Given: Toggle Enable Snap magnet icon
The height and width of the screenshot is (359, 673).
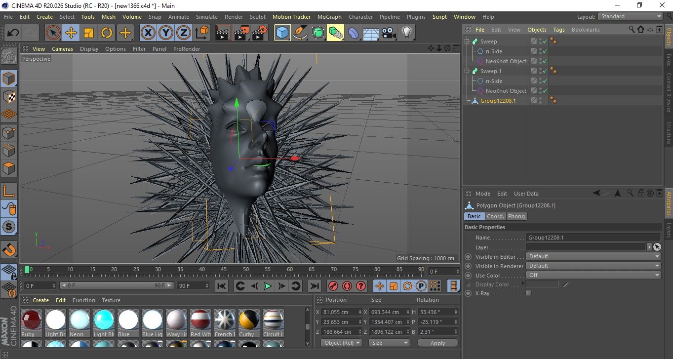Looking at the screenshot, I should [9, 249].
